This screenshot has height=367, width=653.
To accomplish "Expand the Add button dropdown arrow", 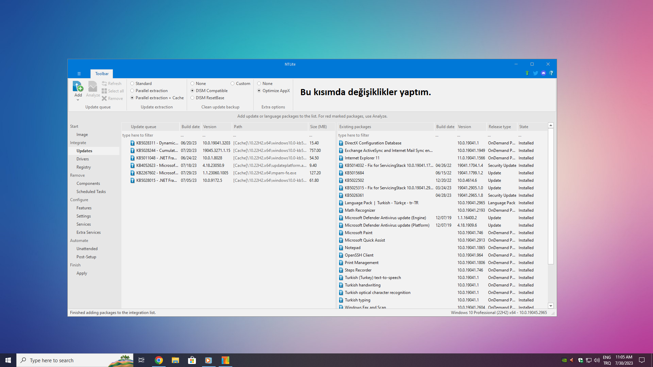I will (x=78, y=100).
